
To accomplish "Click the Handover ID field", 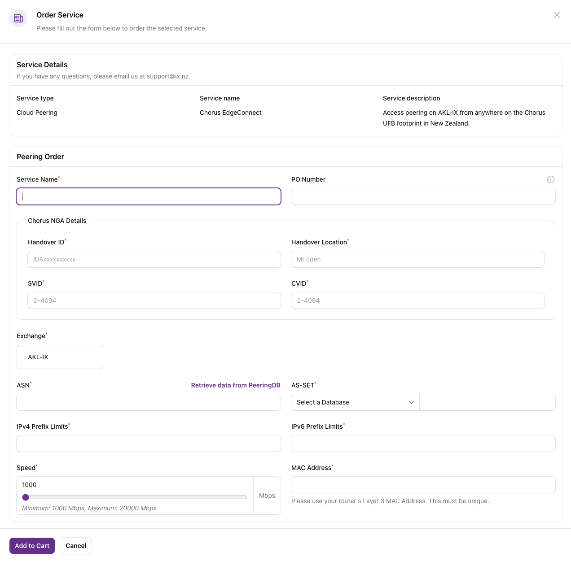I will point(154,259).
